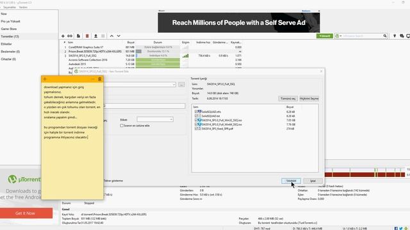Click the SW2014_SP3.0_Full_Win32_SSQ.iso file icon
Image resolution: width=410 pixels, height=230 pixels.
[x=200, y=120]
